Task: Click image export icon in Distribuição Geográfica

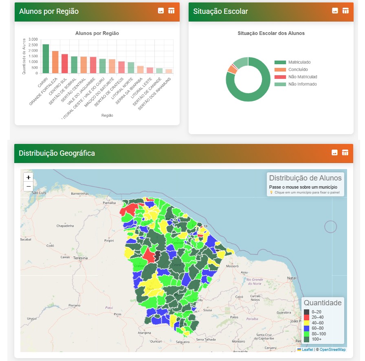Action: 334,153
